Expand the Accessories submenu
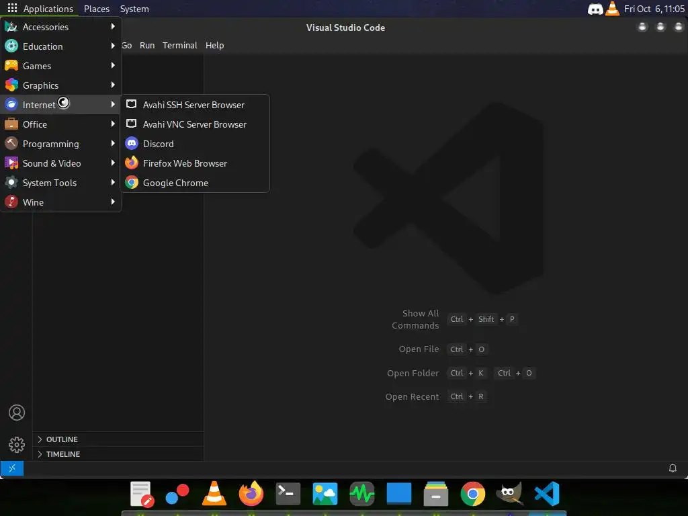The width and height of the screenshot is (688, 516). (x=61, y=27)
